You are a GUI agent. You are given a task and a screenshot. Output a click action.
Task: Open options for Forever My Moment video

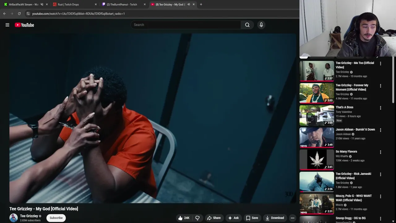pyautogui.click(x=381, y=86)
